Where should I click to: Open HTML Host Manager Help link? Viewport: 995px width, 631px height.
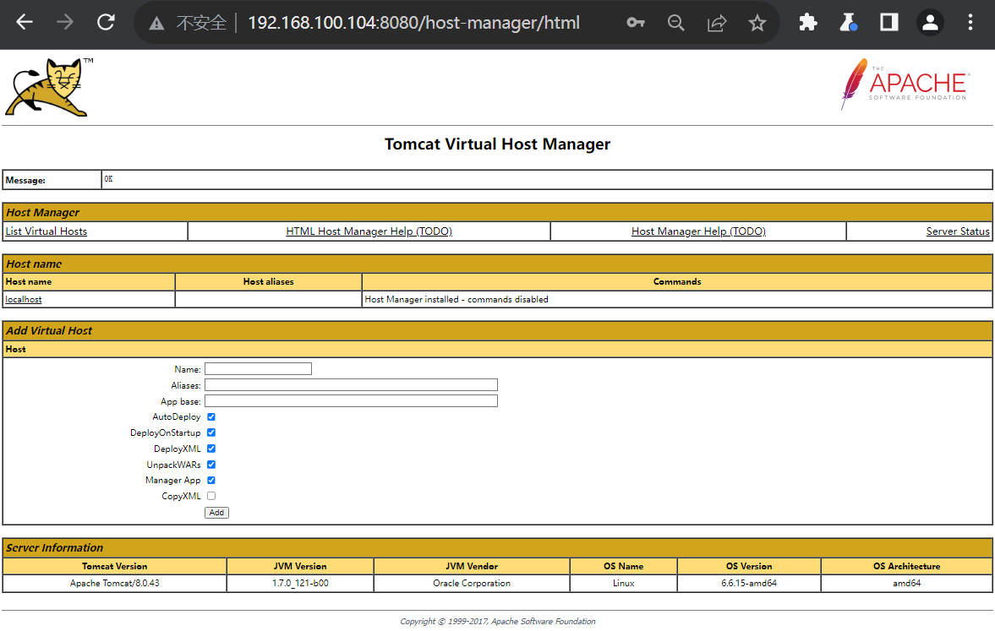[x=369, y=231]
